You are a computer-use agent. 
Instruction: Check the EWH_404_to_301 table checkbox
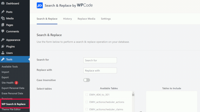[87, 95]
